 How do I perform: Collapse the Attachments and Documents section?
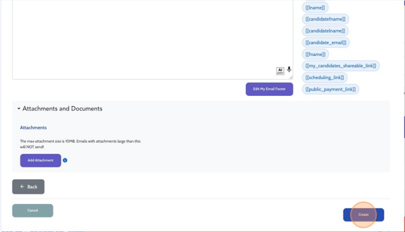pos(19,108)
